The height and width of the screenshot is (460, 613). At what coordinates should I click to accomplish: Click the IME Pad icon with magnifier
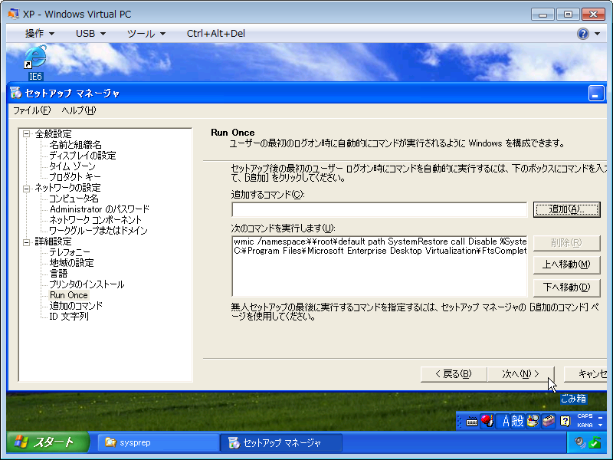click(x=533, y=421)
